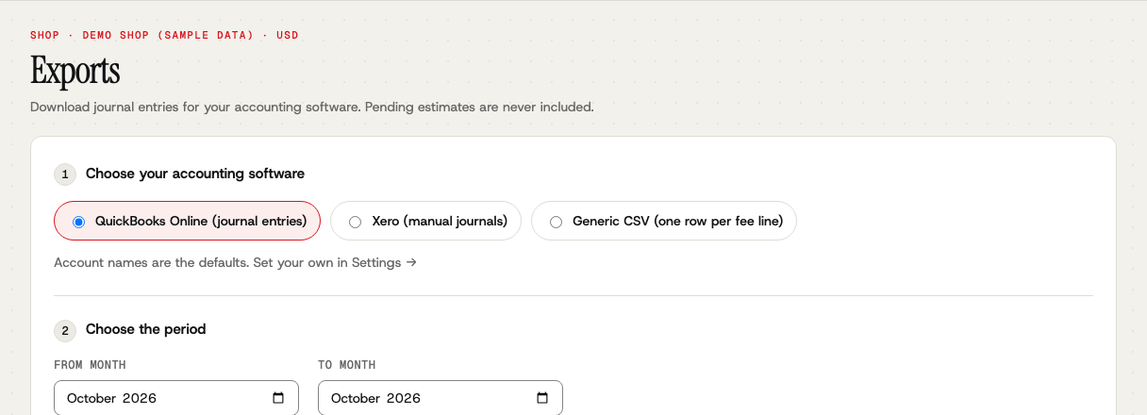Image resolution: width=1147 pixels, height=415 pixels.
Task: Click 'Choose your accounting software' heading
Action: pos(195,174)
